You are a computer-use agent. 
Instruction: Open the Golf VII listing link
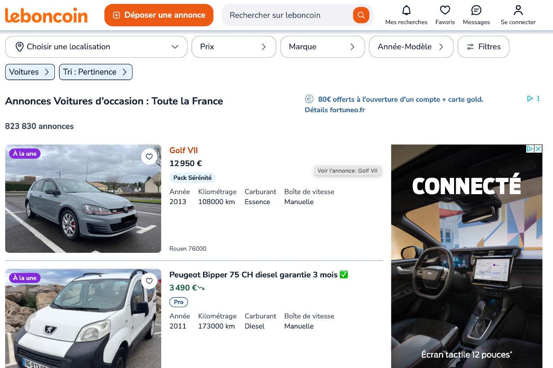[183, 150]
